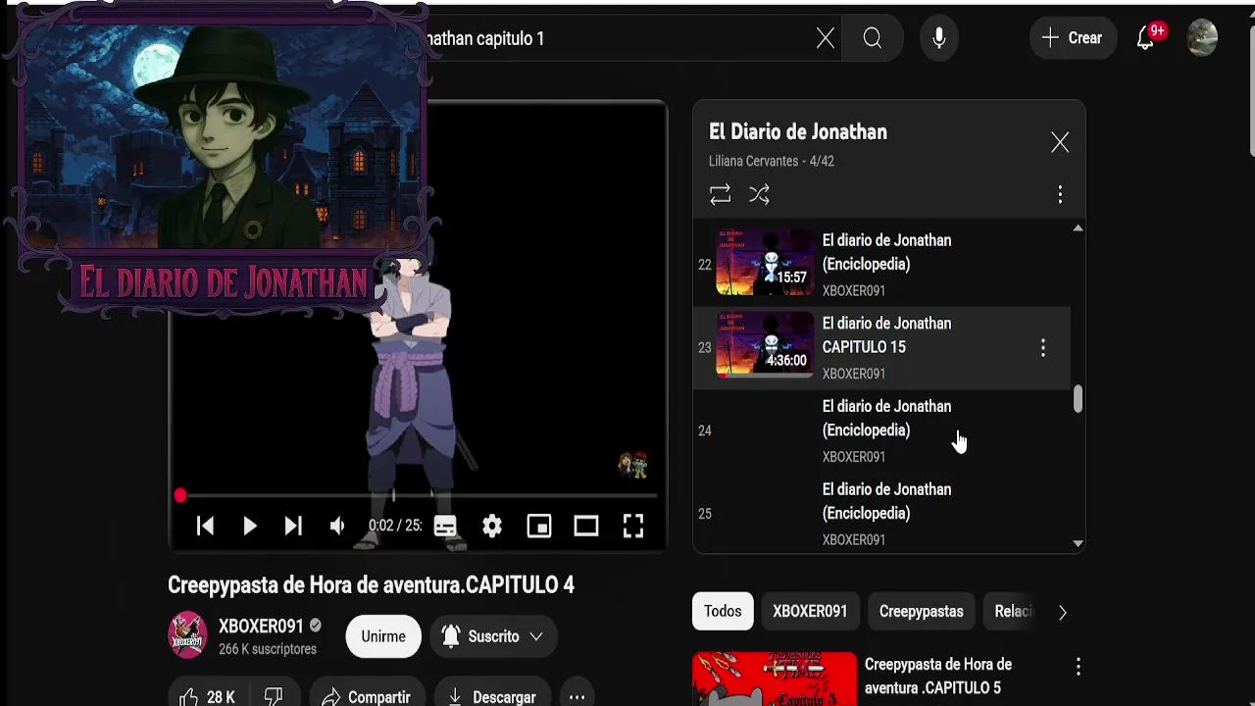Open more actions under the video
The image size is (1255, 706).
[x=577, y=697]
